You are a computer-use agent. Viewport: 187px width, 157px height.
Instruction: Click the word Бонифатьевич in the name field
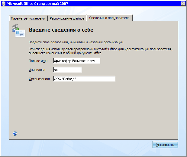[85, 61]
